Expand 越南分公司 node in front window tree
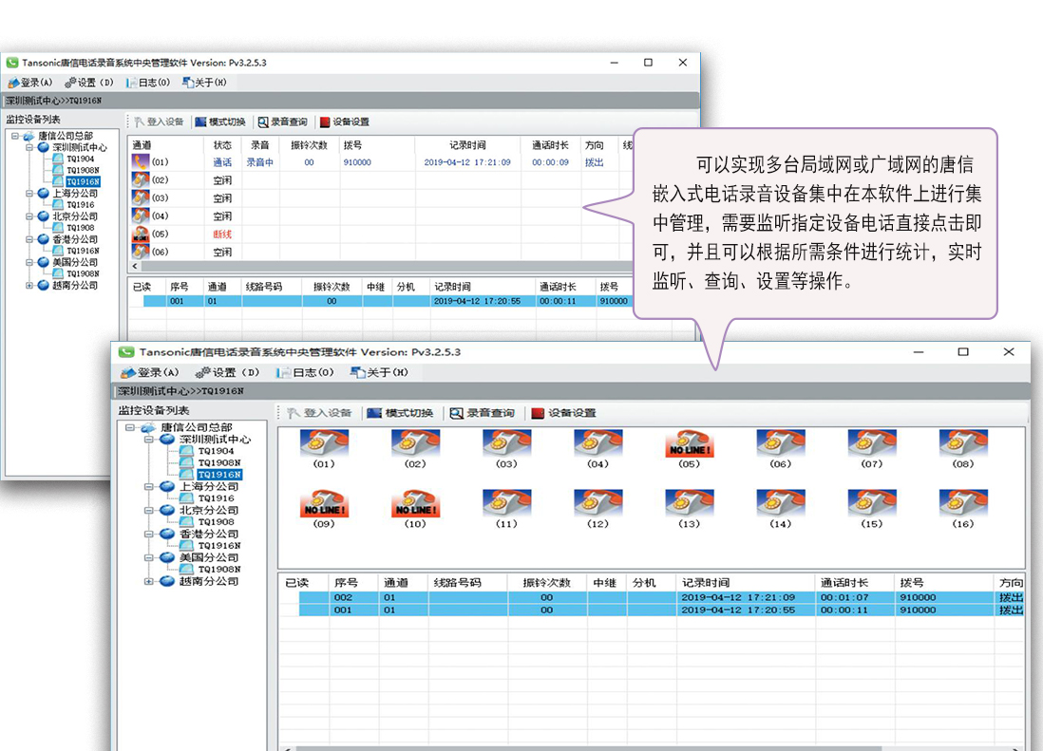 pos(149,581)
